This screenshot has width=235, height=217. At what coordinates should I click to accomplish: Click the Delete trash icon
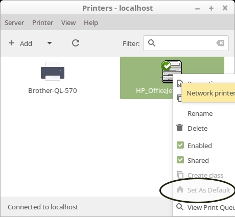pos(180,128)
